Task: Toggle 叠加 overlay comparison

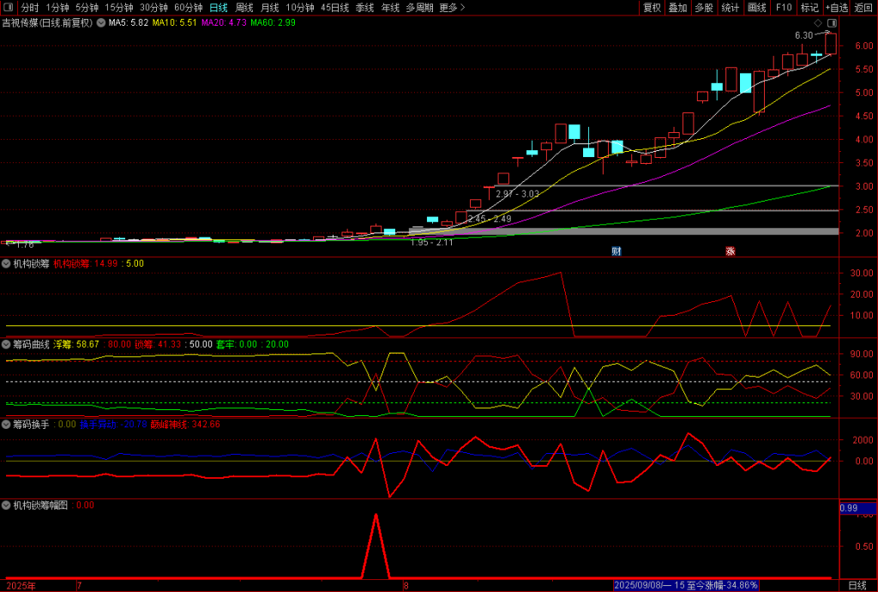Action: pos(677,8)
